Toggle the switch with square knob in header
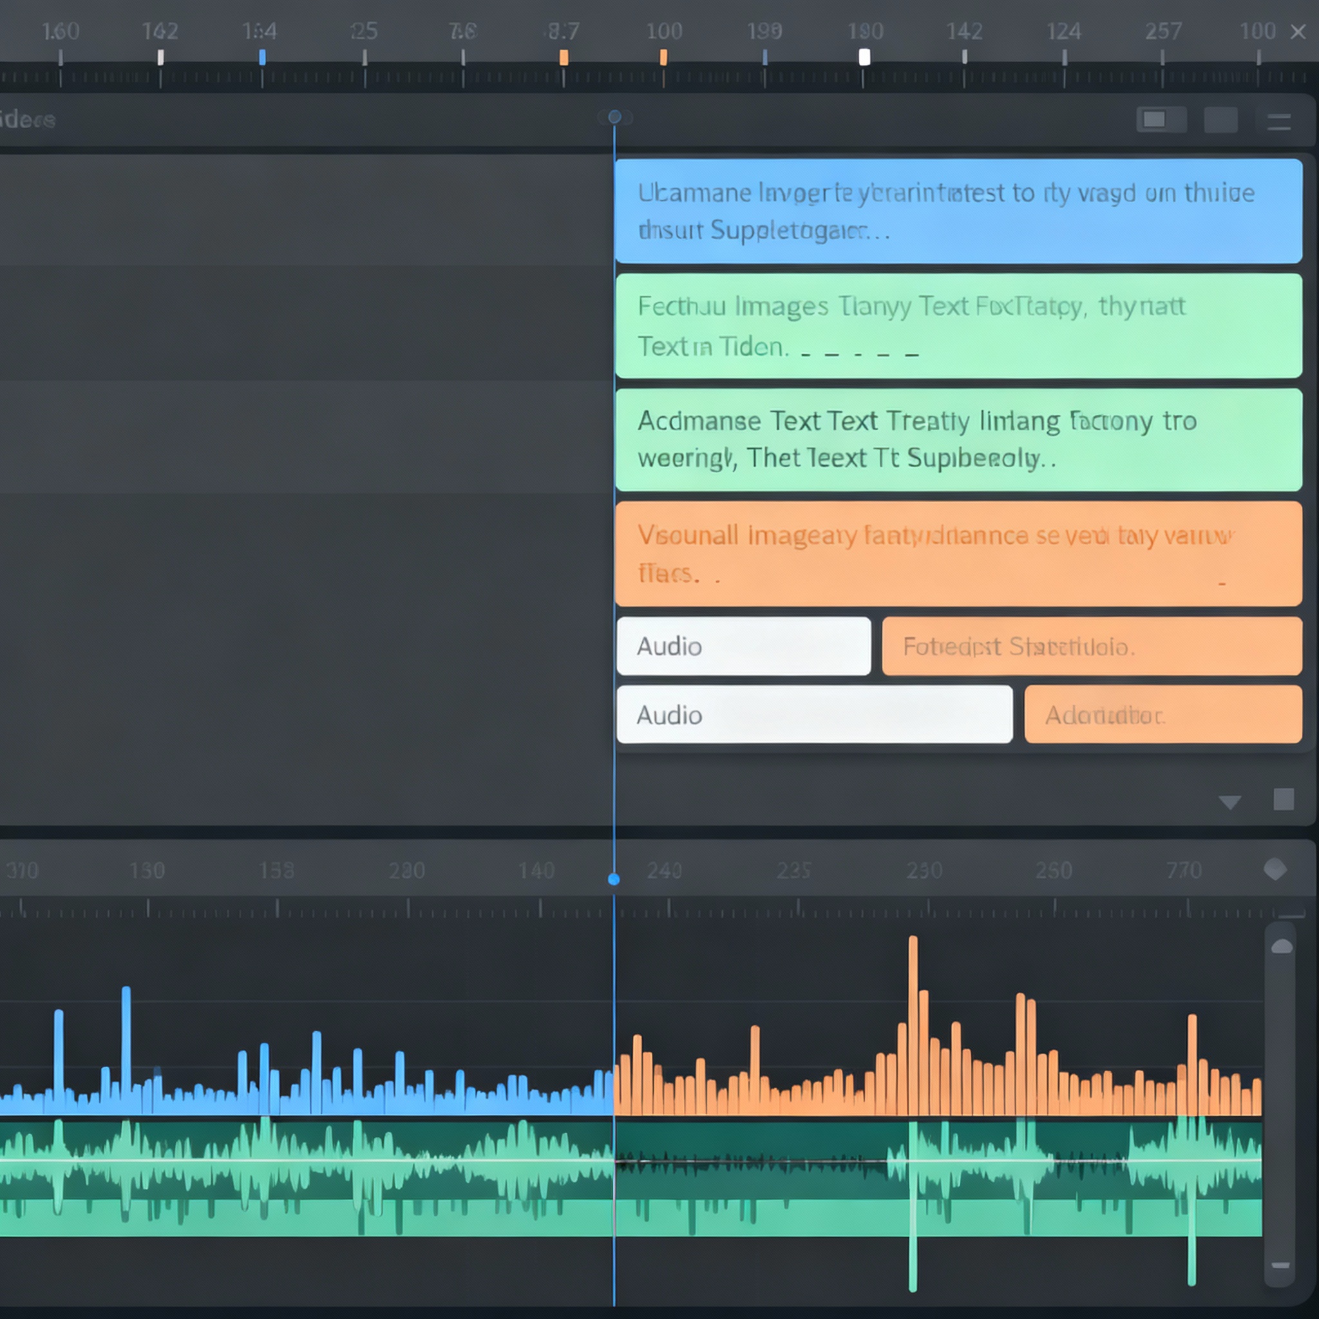This screenshot has height=1319, width=1319. tap(1161, 120)
